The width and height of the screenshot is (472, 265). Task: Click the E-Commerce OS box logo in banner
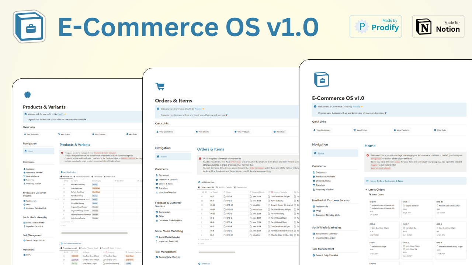click(29, 26)
